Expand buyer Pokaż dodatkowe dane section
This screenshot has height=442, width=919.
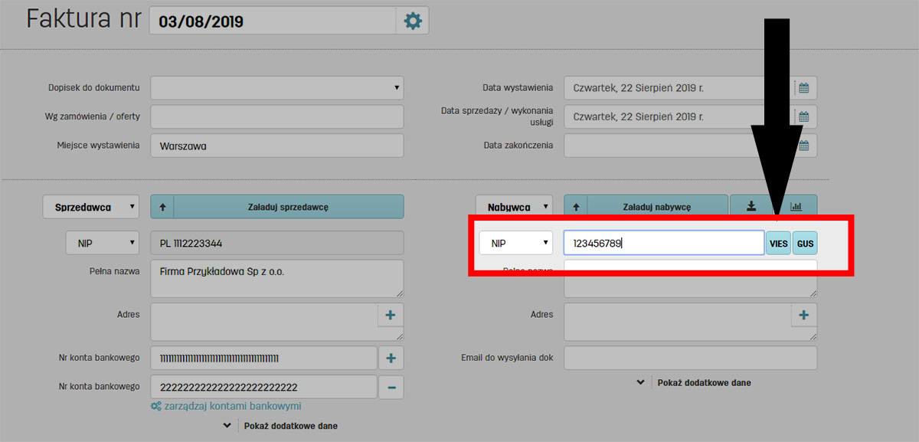pos(695,382)
